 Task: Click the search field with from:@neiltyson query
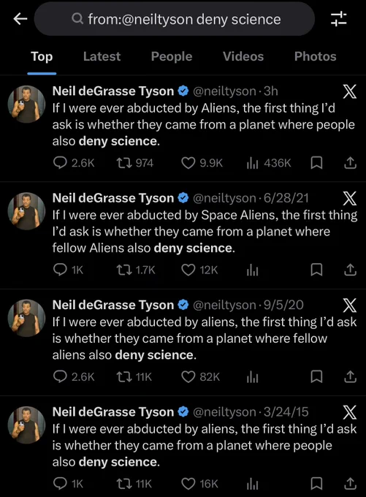coord(175,19)
